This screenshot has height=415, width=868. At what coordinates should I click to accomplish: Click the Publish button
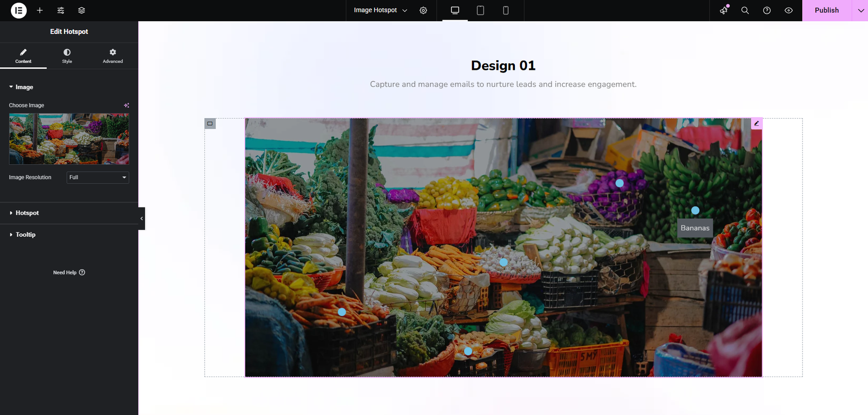(x=827, y=10)
